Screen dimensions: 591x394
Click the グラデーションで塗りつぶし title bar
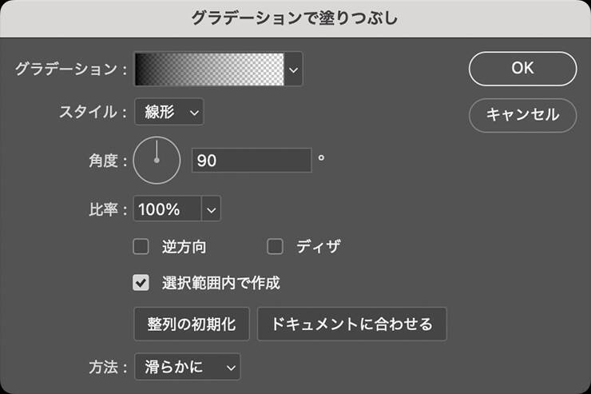pyautogui.click(x=295, y=18)
